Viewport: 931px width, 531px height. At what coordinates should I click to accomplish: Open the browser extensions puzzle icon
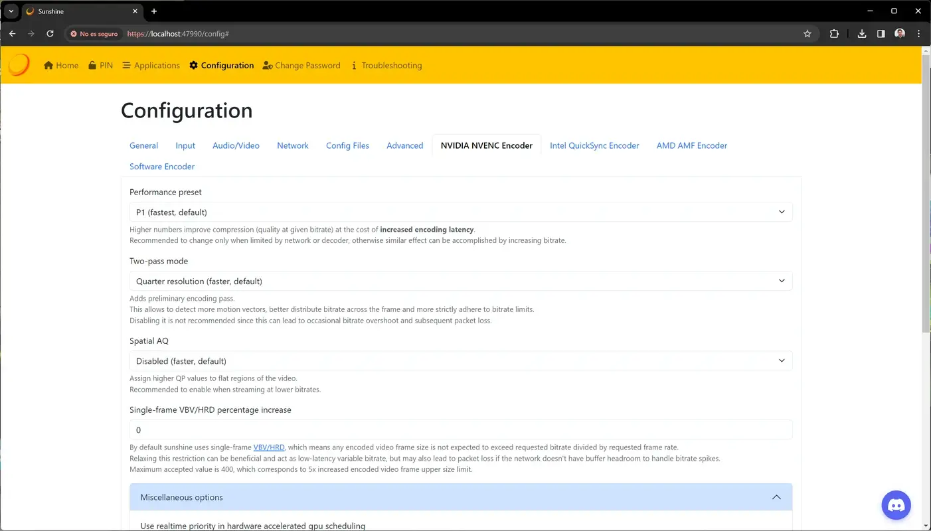[x=834, y=33]
